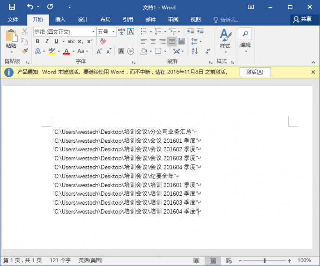Decrease paragraph indent
This screenshot has height=266, width=320.
tap(191, 31)
